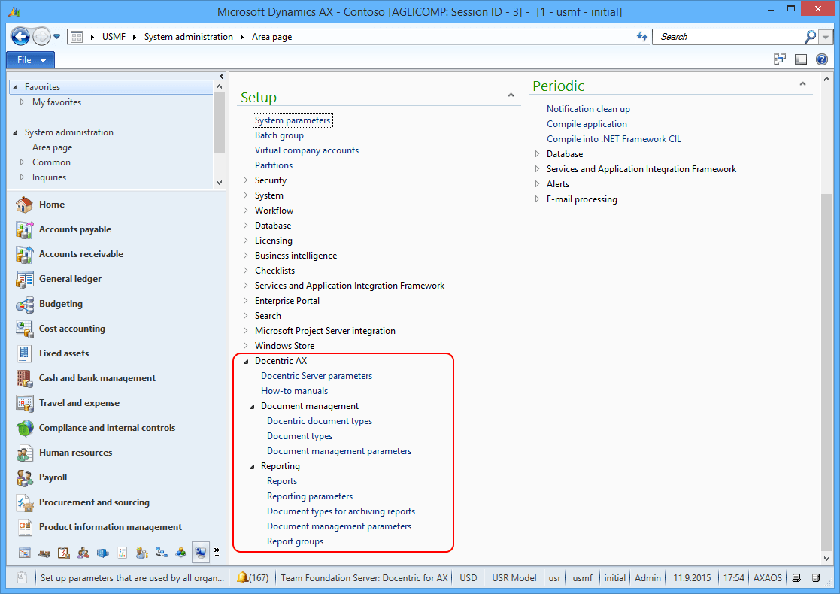Open Docentric document types link
This screenshot has width=840, height=594.
click(x=320, y=421)
